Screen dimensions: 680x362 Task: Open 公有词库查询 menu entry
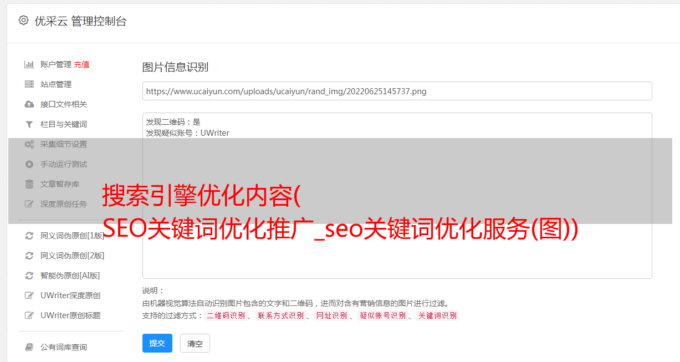click(64, 347)
